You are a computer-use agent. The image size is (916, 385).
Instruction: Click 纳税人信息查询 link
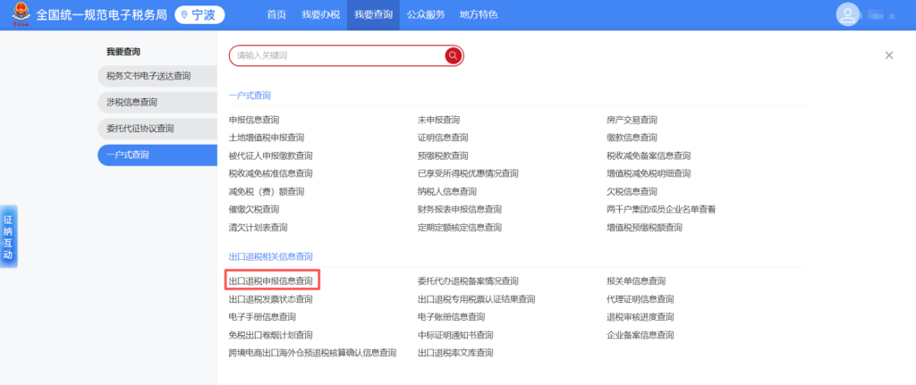(x=446, y=191)
